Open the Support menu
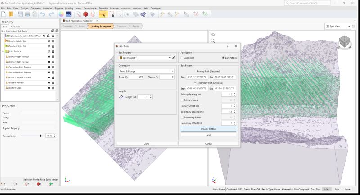Screen dimensions: 360x195 coord(58,8)
